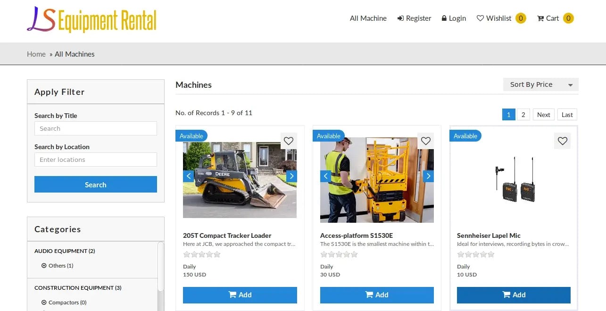
Task: Click the Search by Title input field
Action: click(x=95, y=128)
